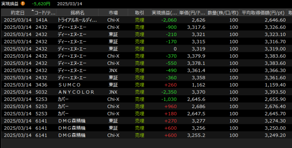
Task: Click the -360 realized loss cell
Action: tap(171, 78)
